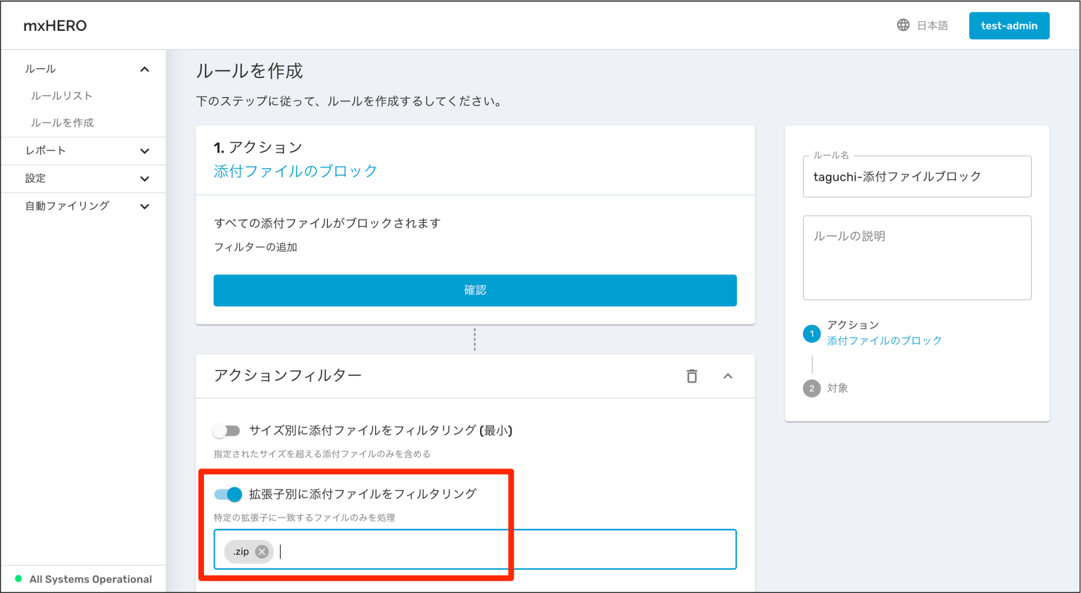Click the mxHERO logo
Screen dimensions: 1081x593
coord(54,25)
